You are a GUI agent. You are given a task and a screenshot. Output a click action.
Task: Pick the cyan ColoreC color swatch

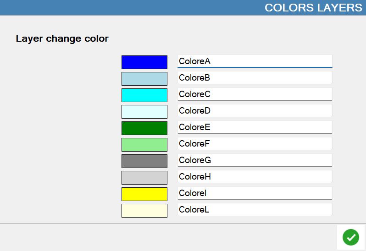coord(144,95)
